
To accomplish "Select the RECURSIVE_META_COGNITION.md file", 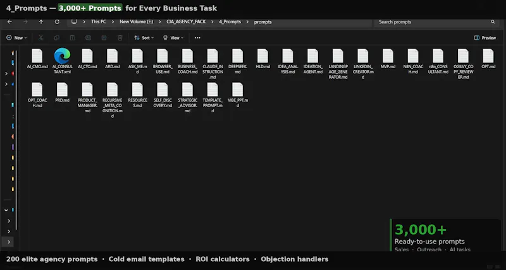I will [x=113, y=100].
